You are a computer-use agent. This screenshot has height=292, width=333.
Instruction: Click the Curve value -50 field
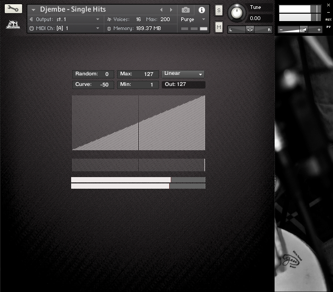(93, 84)
